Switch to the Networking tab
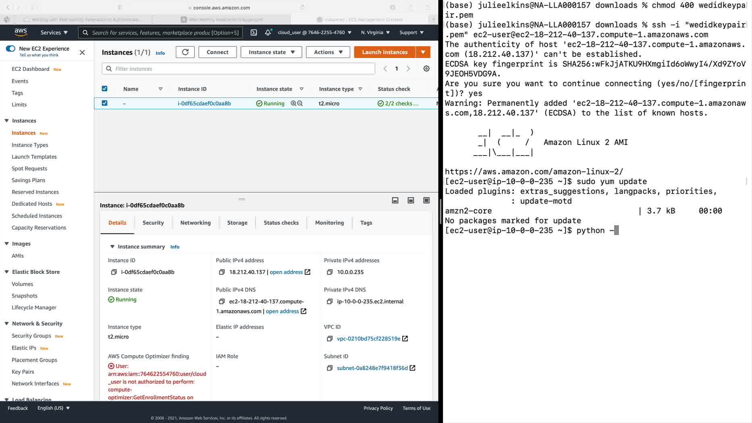 [195, 223]
